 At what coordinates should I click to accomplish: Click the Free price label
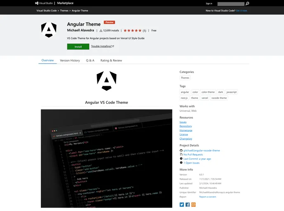tap(154, 30)
